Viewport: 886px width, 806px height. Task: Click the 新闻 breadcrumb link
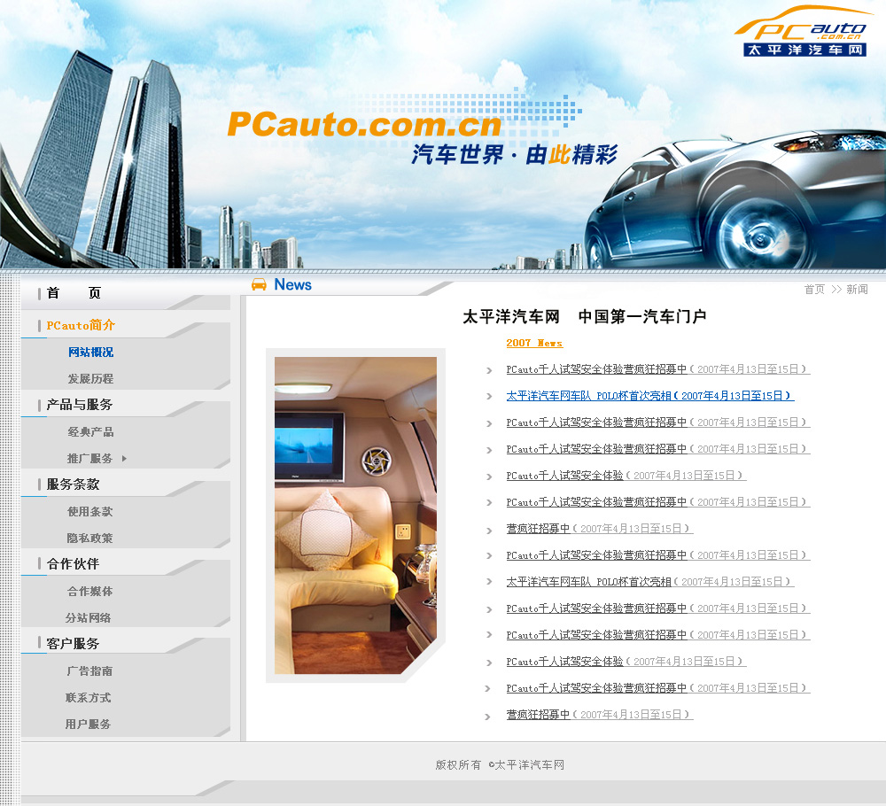(x=857, y=290)
